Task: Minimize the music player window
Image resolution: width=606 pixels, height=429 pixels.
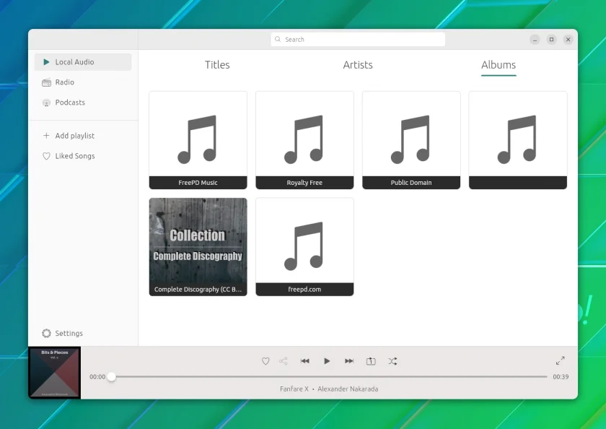Action: [535, 40]
